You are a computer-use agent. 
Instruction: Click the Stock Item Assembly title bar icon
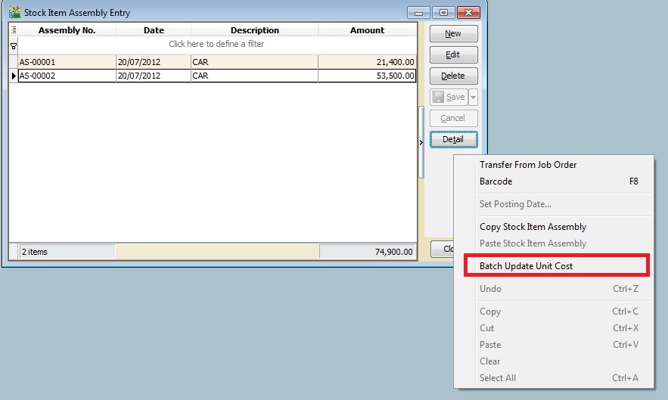pyautogui.click(x=14, y=13)
